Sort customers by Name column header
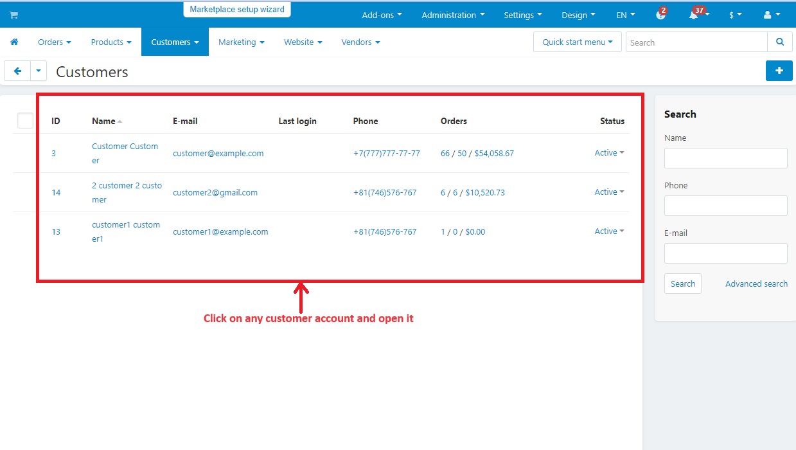Viewport: 796px width, 450px height. (x=104, y=121)
